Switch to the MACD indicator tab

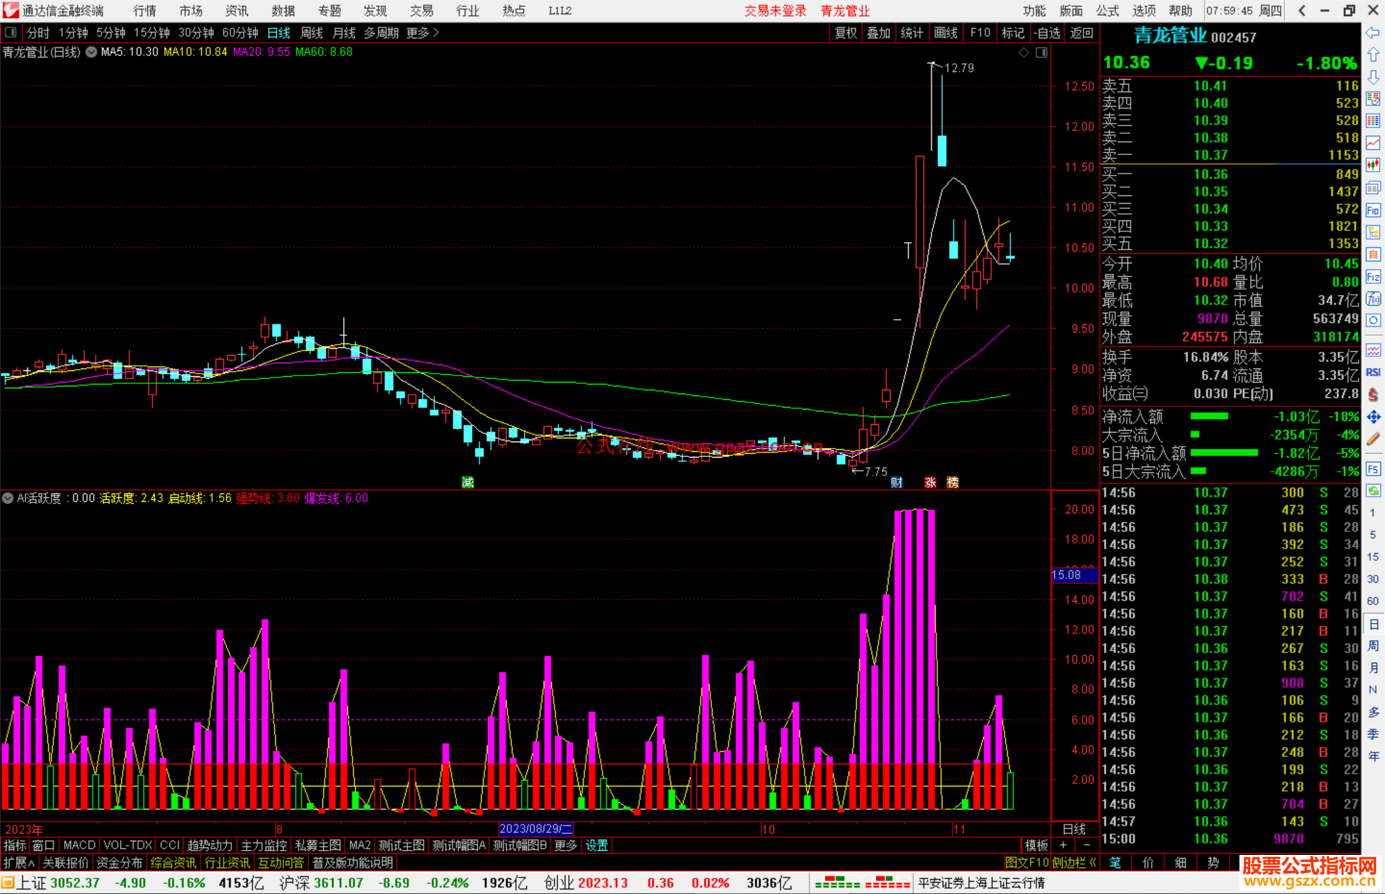[x=79, y=845]
